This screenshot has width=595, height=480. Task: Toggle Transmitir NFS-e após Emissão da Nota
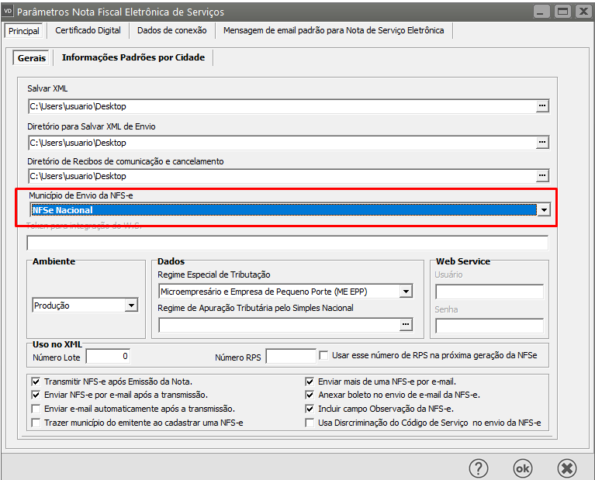pos(36,382)
